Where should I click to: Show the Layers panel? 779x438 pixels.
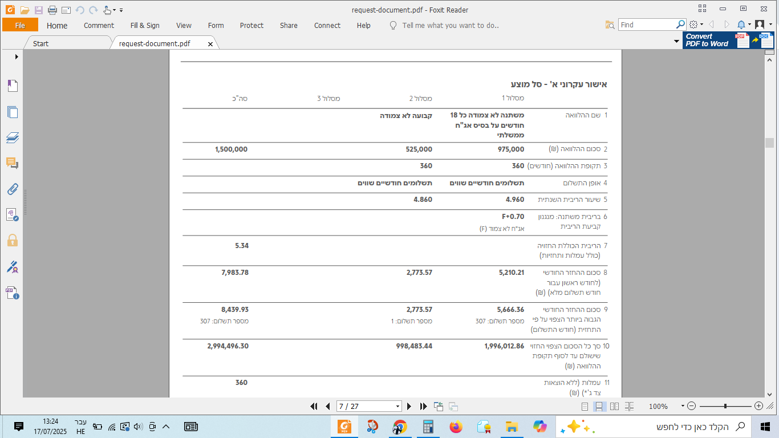coord(13,138)
